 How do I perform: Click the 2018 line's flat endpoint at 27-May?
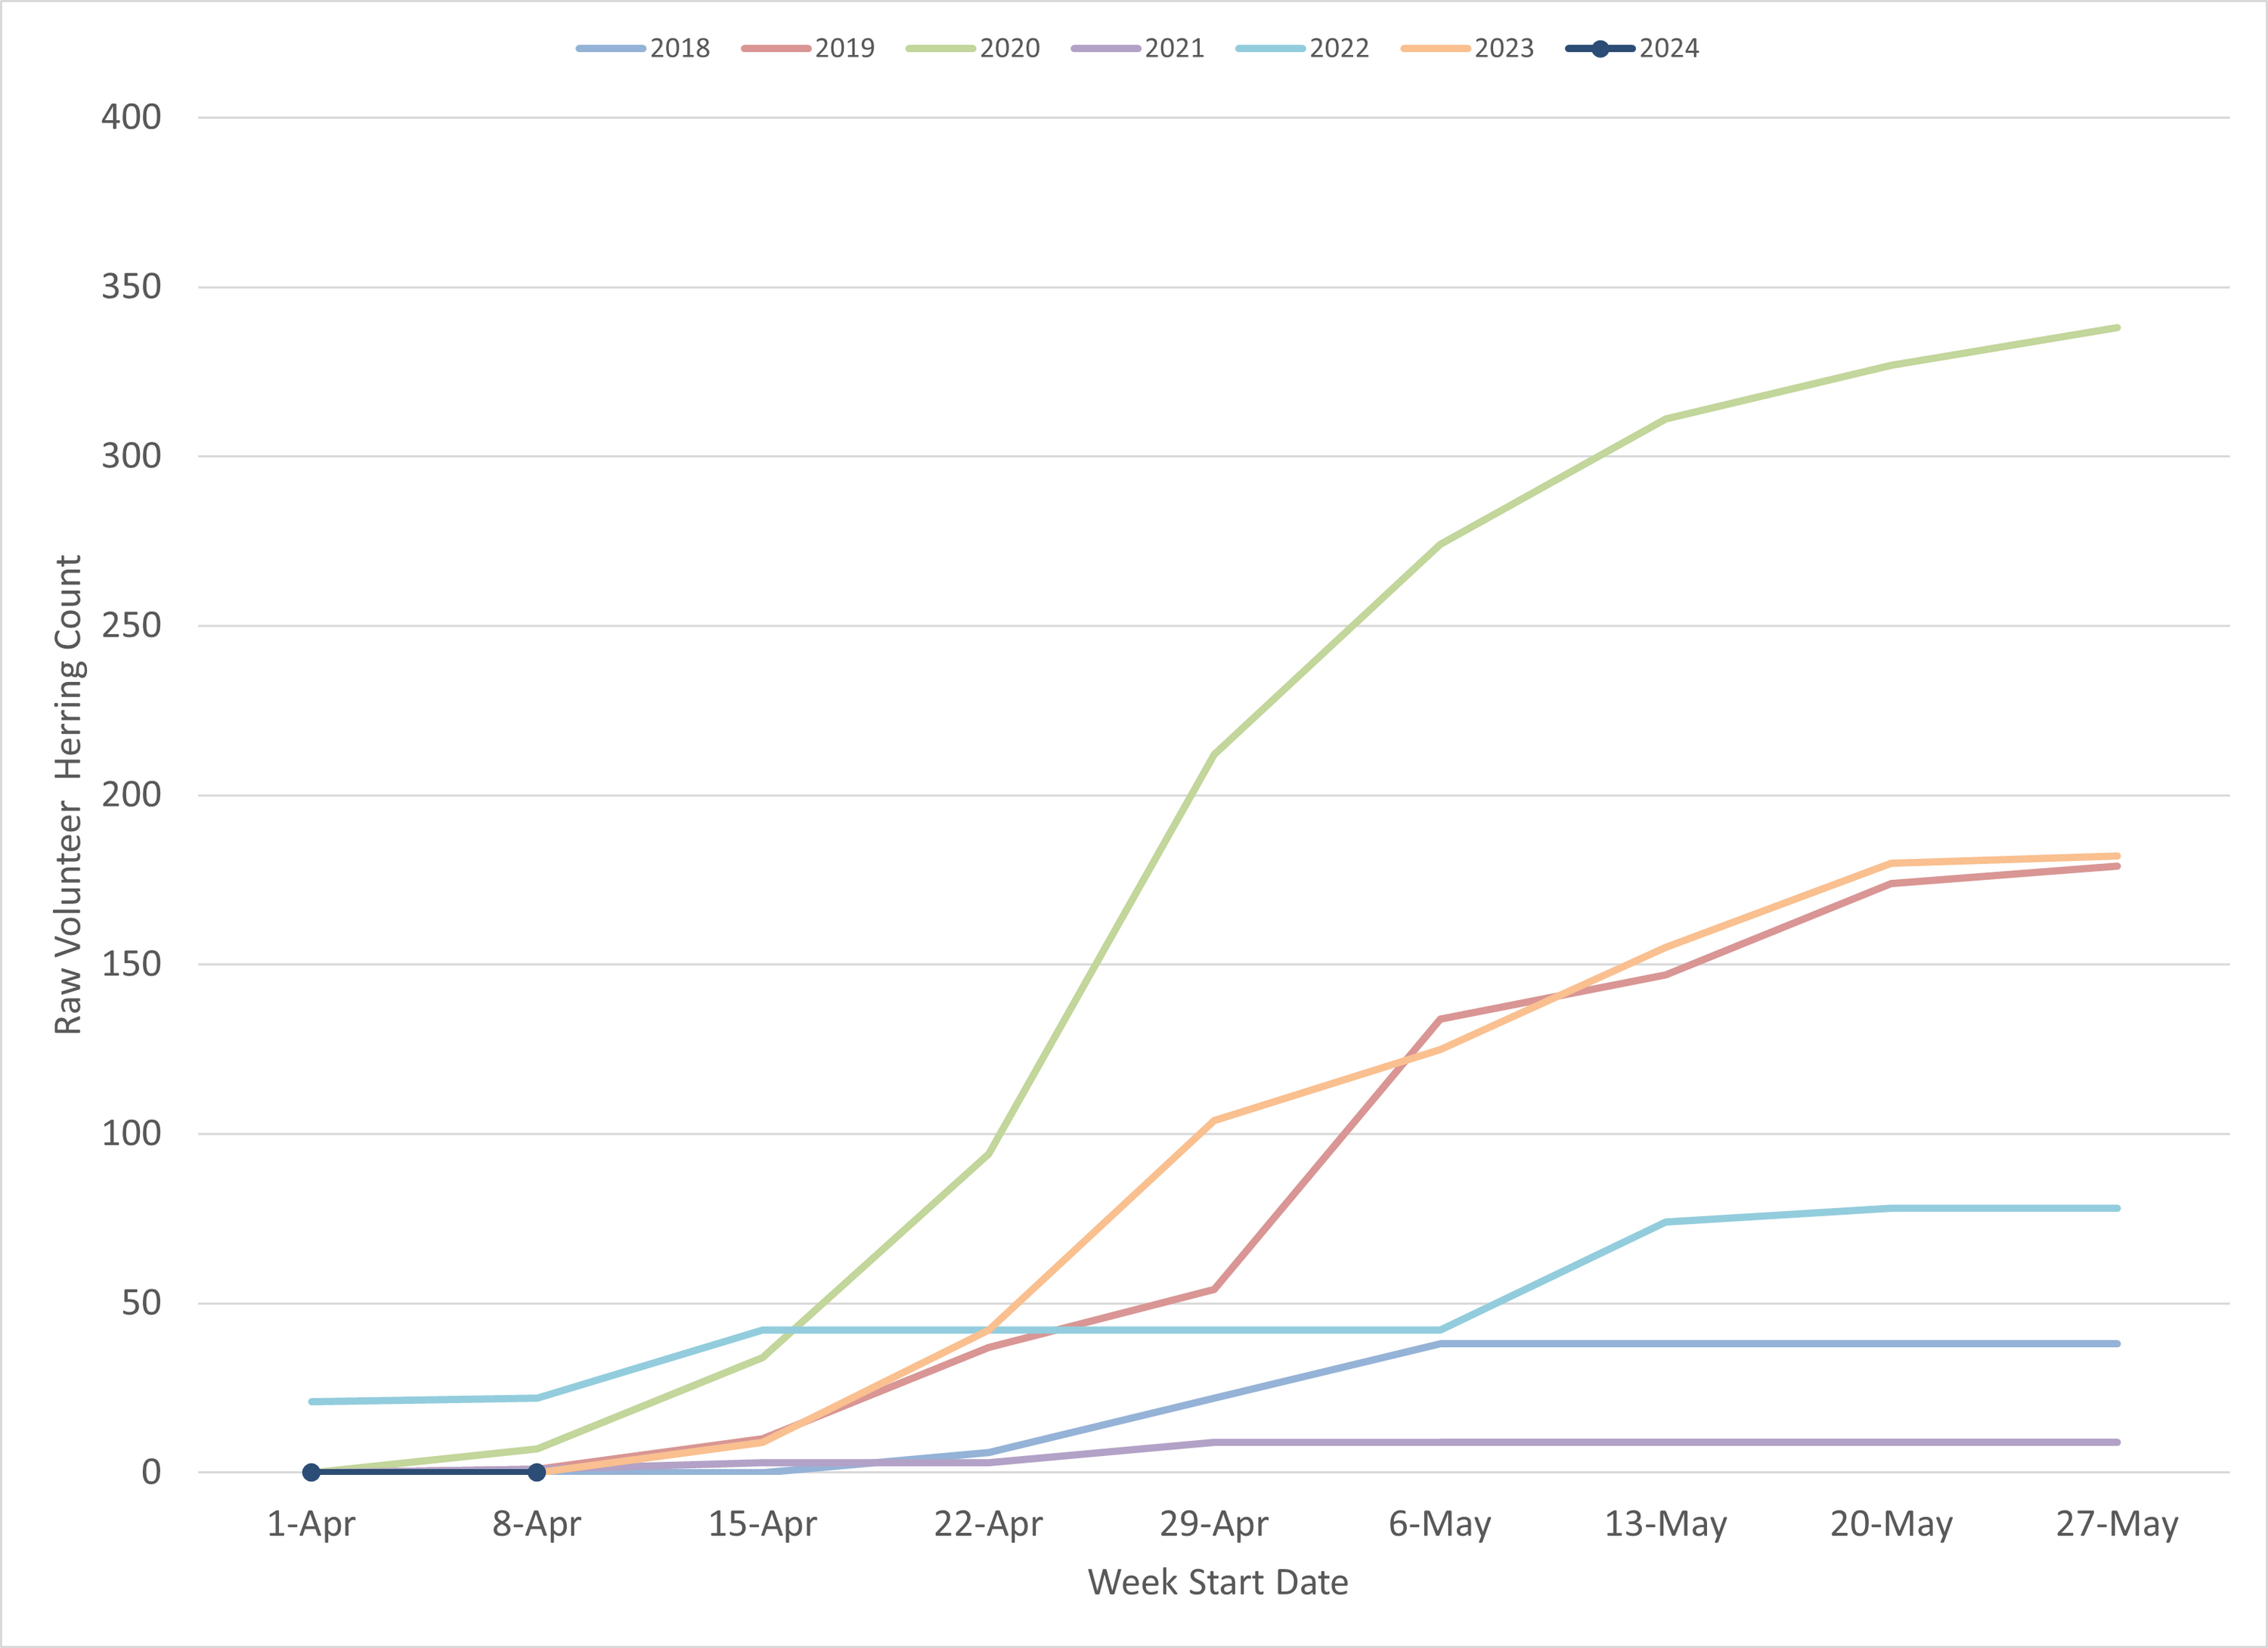tap(2116, 1343)
